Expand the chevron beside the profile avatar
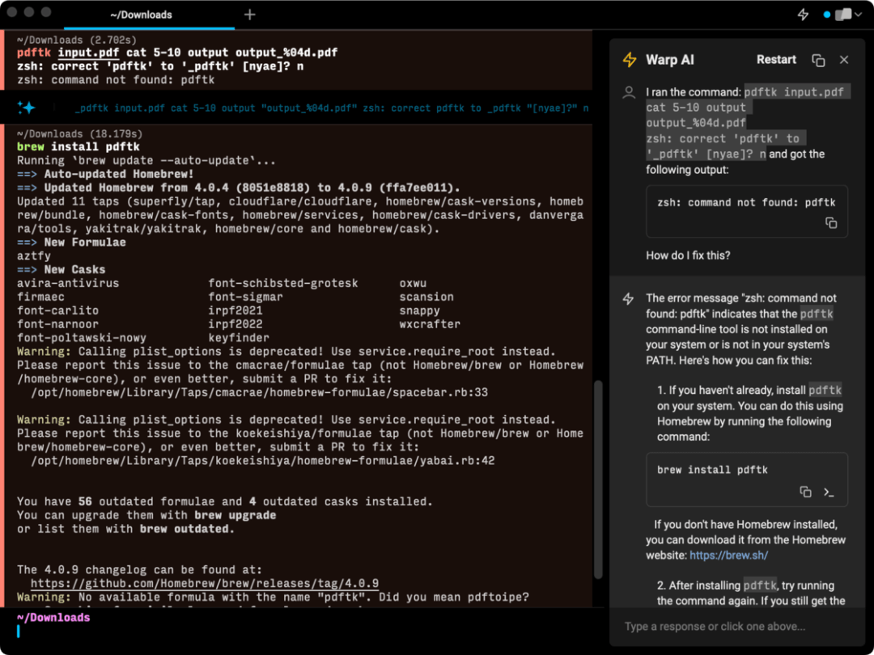The image size is (874, 655). point(858,15)
